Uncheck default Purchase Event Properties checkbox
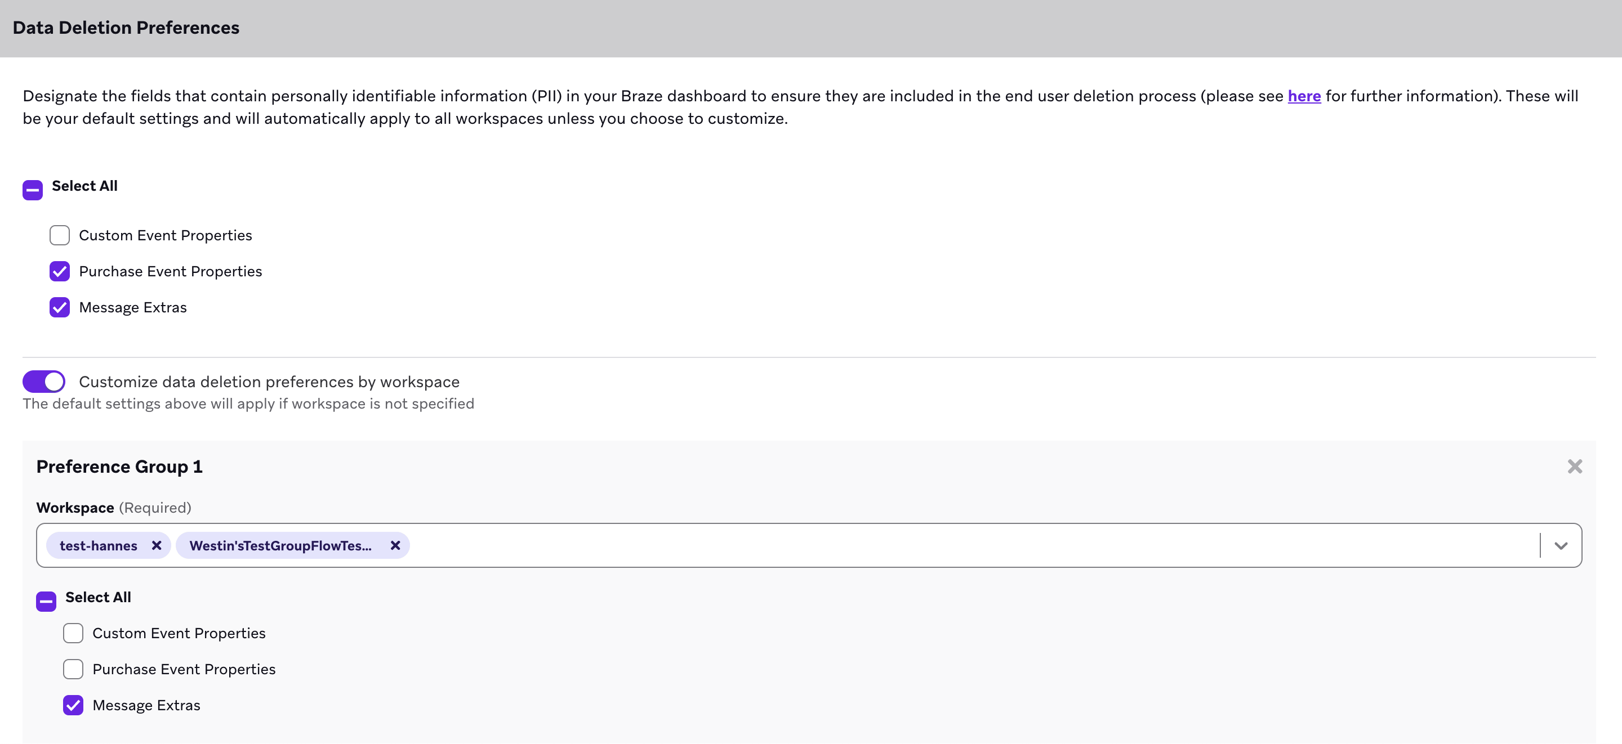Screen dimensions: 1622x744 tap(60, 271)
